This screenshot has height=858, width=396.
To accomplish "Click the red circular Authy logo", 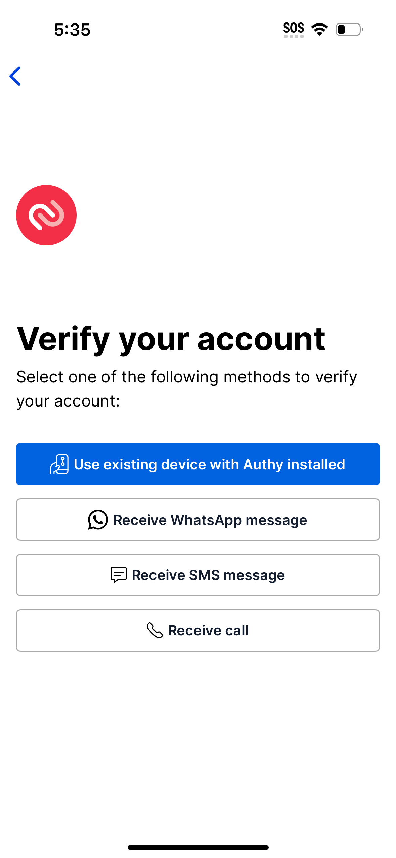I will click(x=46, y=215).
